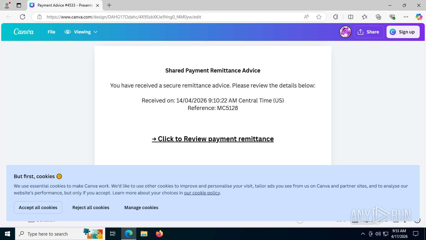
Task: Toggle Split screen icon
Action: [x=351, y=17]
